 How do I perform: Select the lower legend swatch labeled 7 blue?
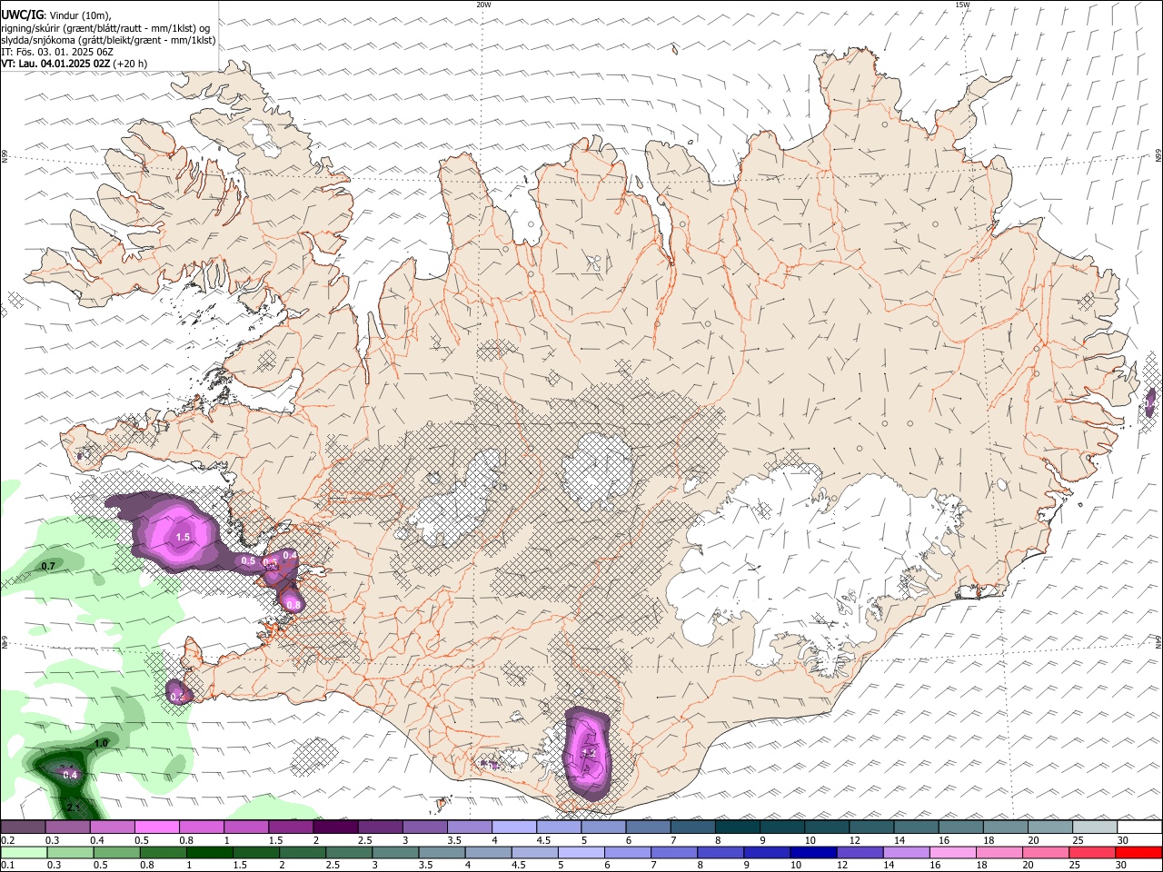[674, 852]
